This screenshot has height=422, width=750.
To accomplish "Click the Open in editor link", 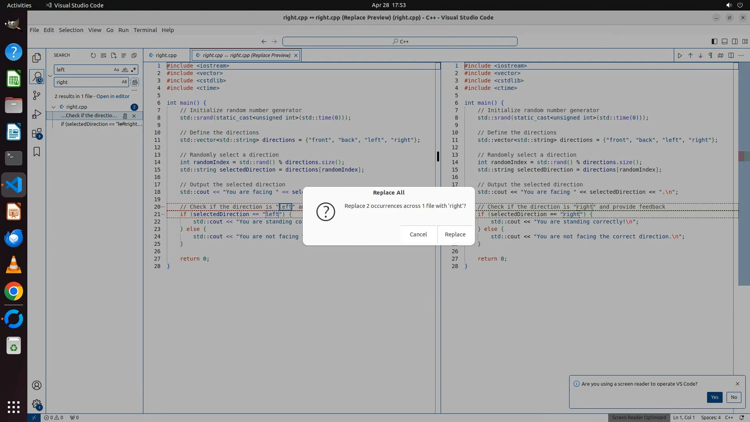I will coord(113,97).
